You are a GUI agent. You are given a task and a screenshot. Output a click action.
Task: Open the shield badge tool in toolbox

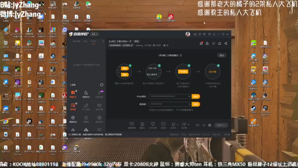click(73, 119)
